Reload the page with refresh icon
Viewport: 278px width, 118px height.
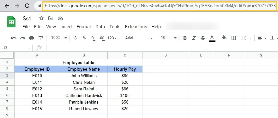(27, 6)
